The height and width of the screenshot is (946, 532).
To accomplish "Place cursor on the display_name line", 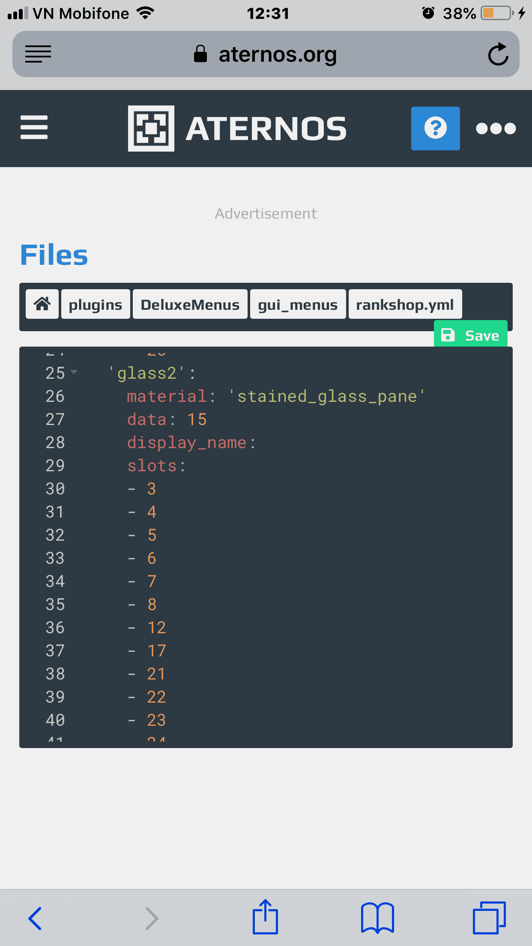I will click(191, 443).
